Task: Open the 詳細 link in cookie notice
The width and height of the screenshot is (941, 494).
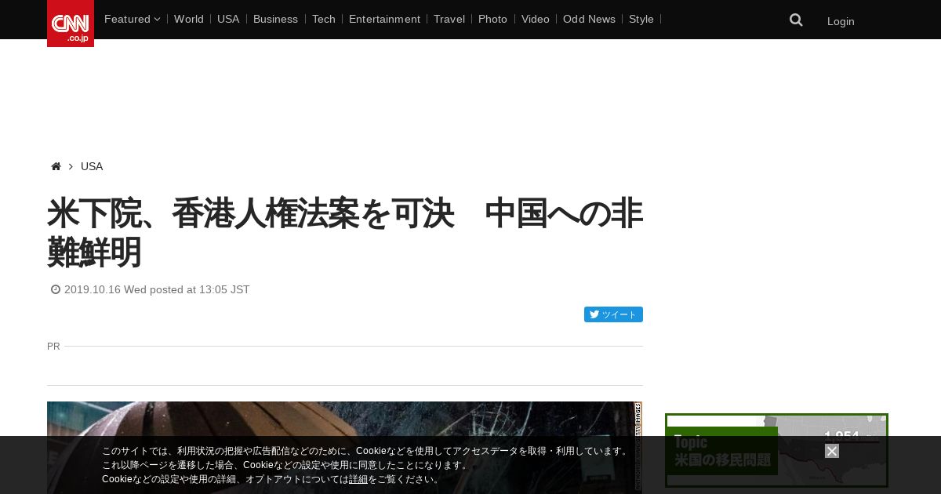Action: (358, 479)
